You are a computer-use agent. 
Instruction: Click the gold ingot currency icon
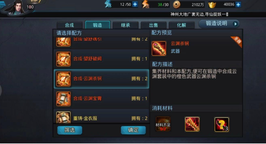212,5
